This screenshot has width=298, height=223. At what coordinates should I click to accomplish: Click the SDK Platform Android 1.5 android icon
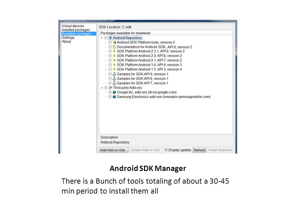[x=114, y=69]
